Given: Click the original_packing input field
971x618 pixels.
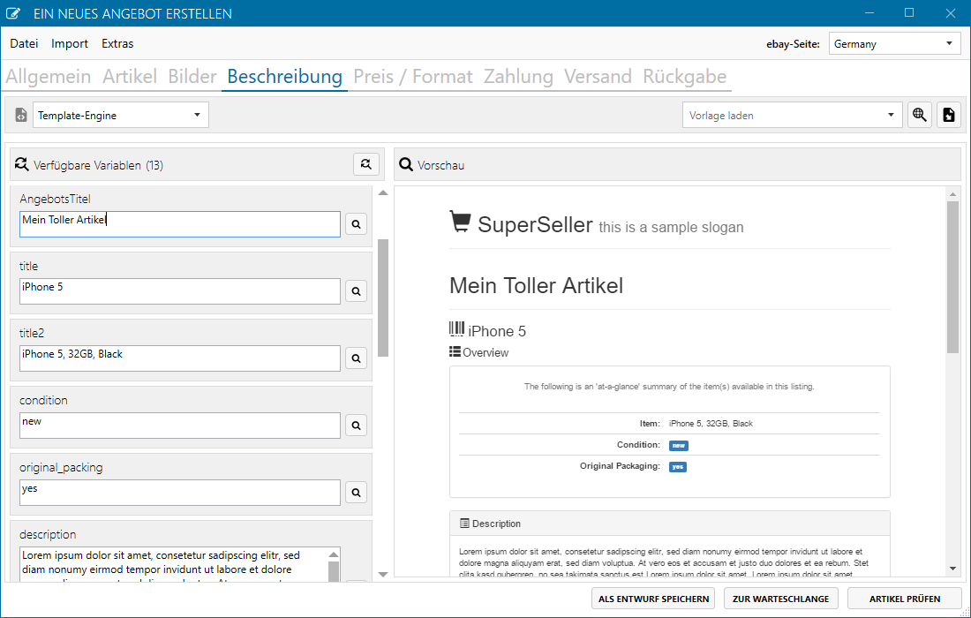Looking at the screenshot, I should pos(179,493).
